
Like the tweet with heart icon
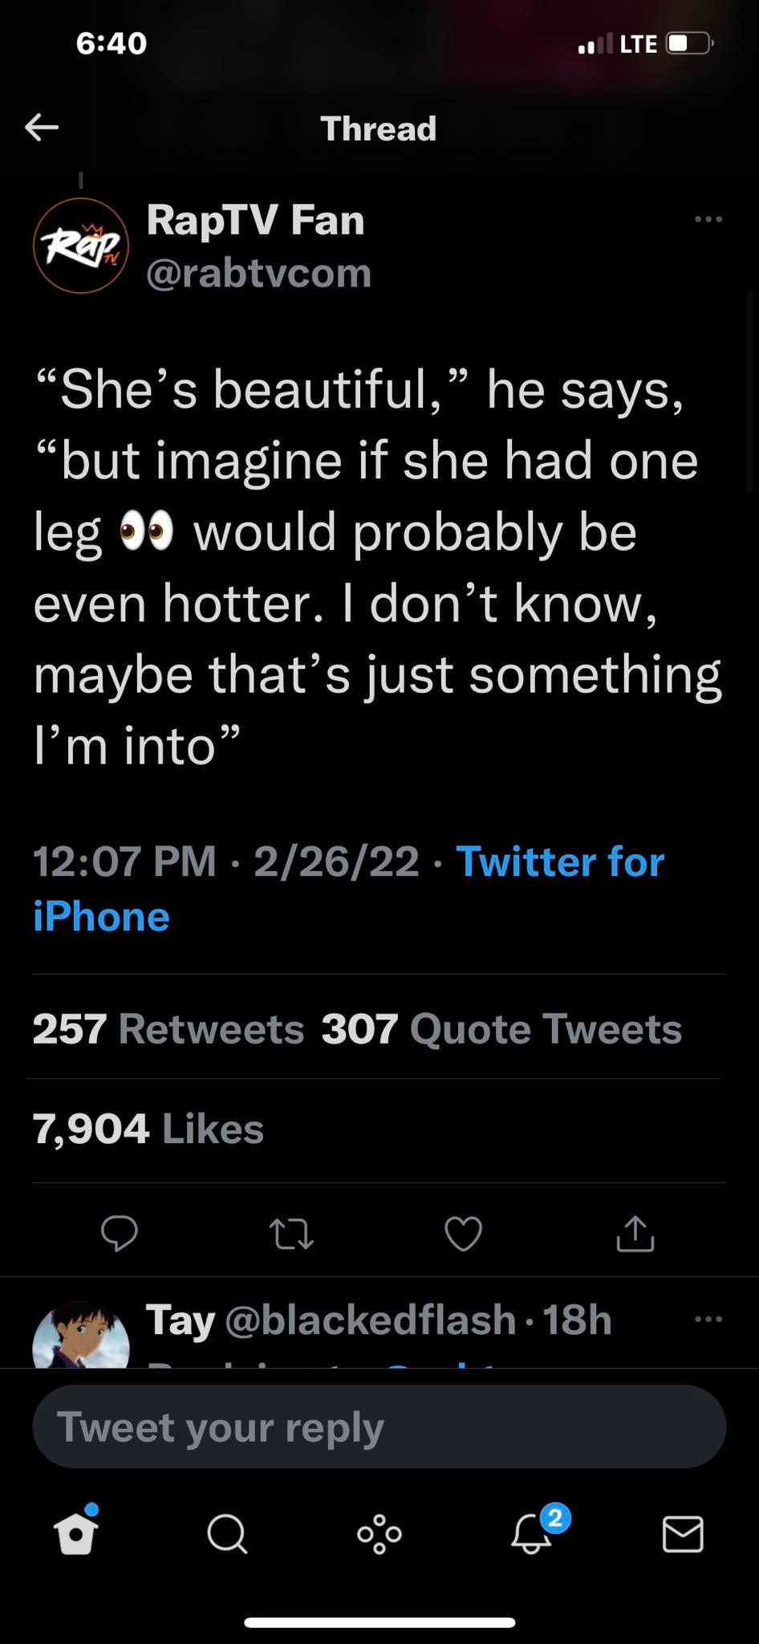click(x=463, y=1234)
